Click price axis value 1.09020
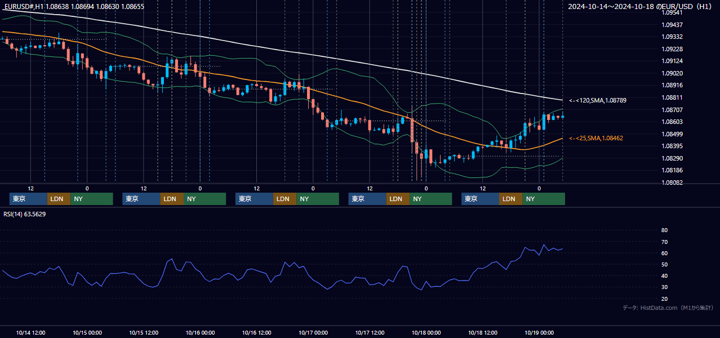720x338 pixels. (x=672, y=73)
